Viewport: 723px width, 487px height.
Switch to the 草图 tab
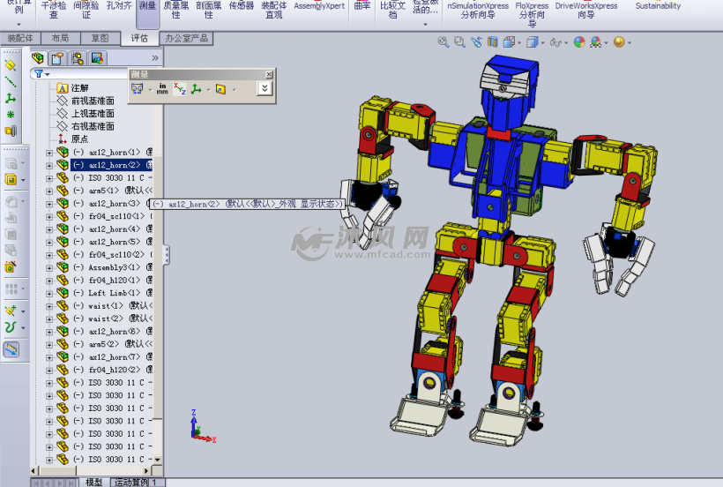pos(100,38)
